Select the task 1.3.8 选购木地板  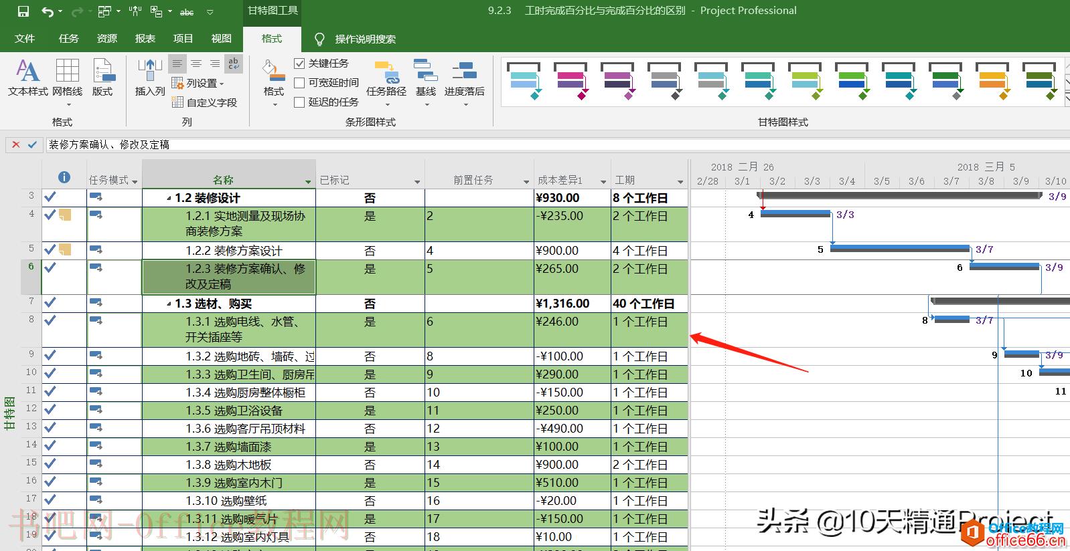point(229,465)
